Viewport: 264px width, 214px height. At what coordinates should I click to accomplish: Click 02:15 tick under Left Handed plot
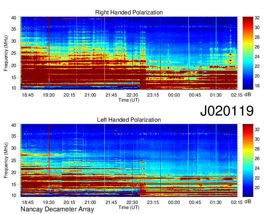237,202
